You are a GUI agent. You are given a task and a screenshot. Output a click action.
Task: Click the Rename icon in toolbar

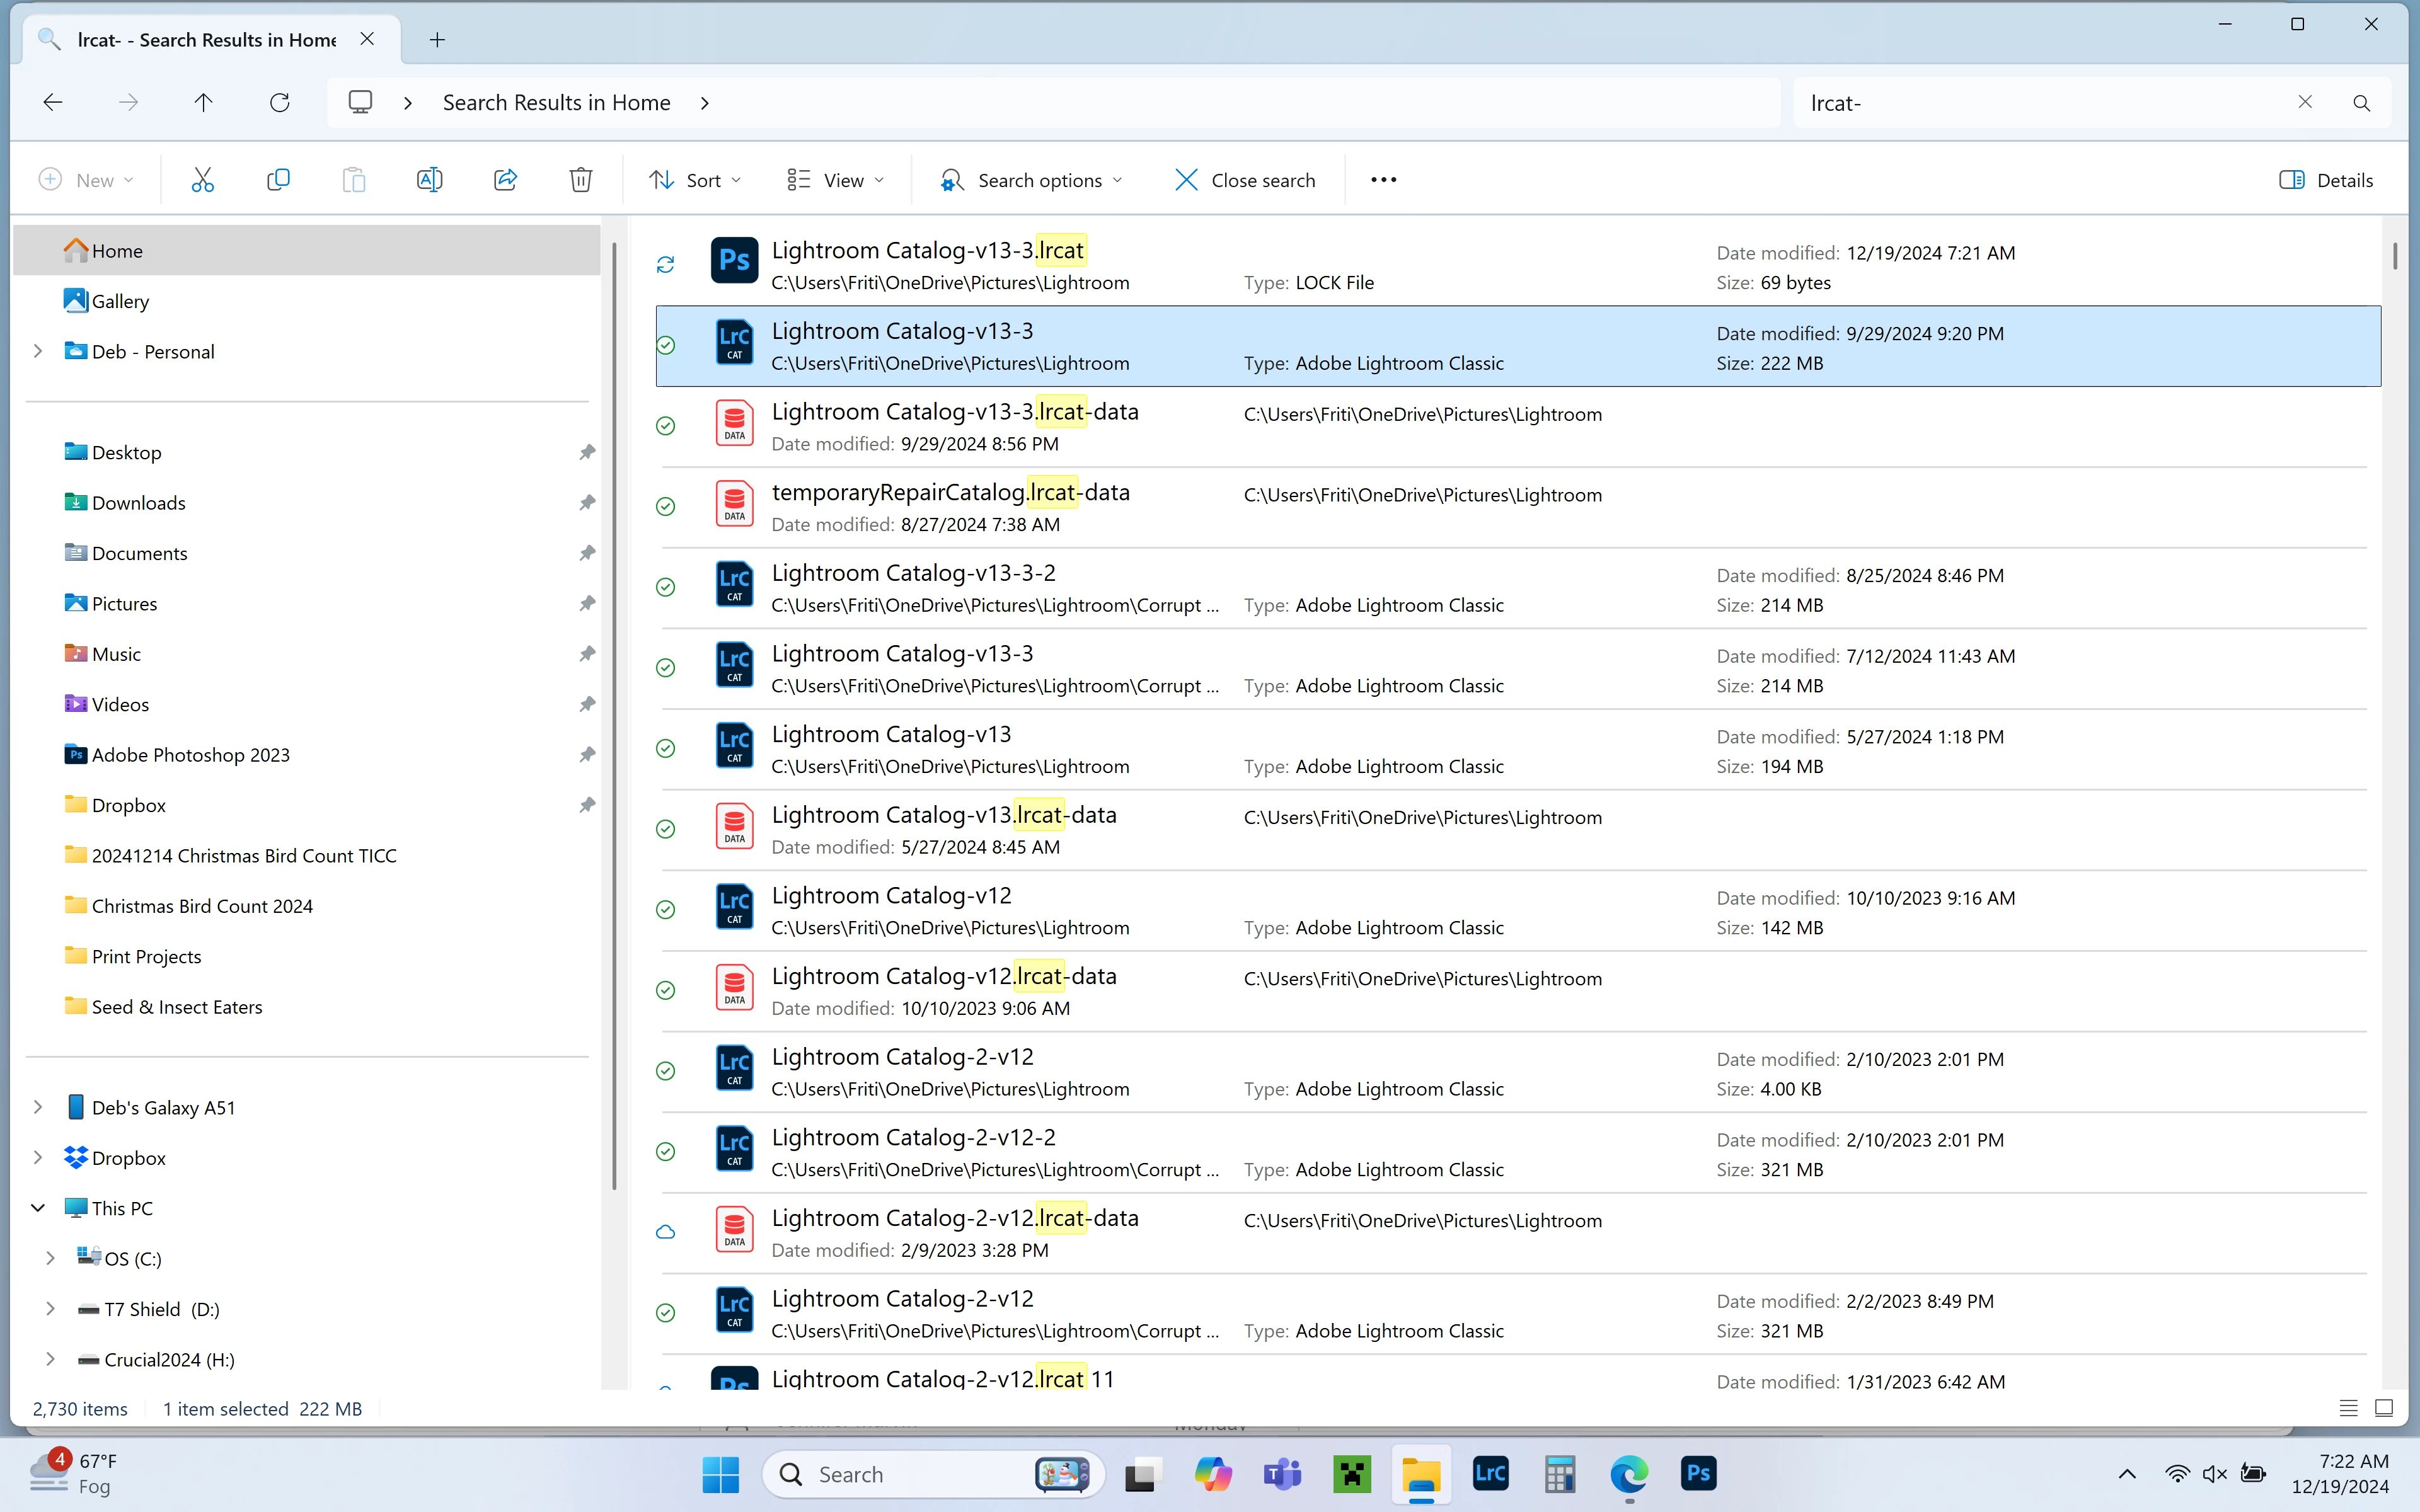coord(429,180)
